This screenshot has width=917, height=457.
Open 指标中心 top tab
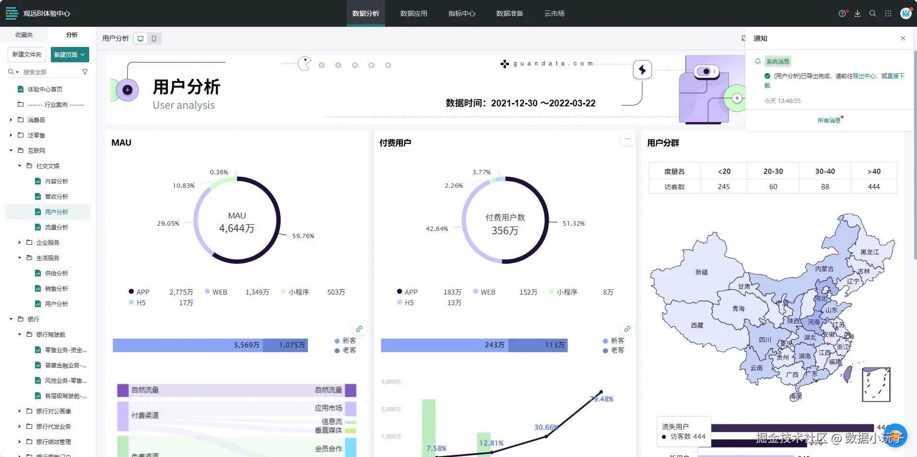pos(461,13)
